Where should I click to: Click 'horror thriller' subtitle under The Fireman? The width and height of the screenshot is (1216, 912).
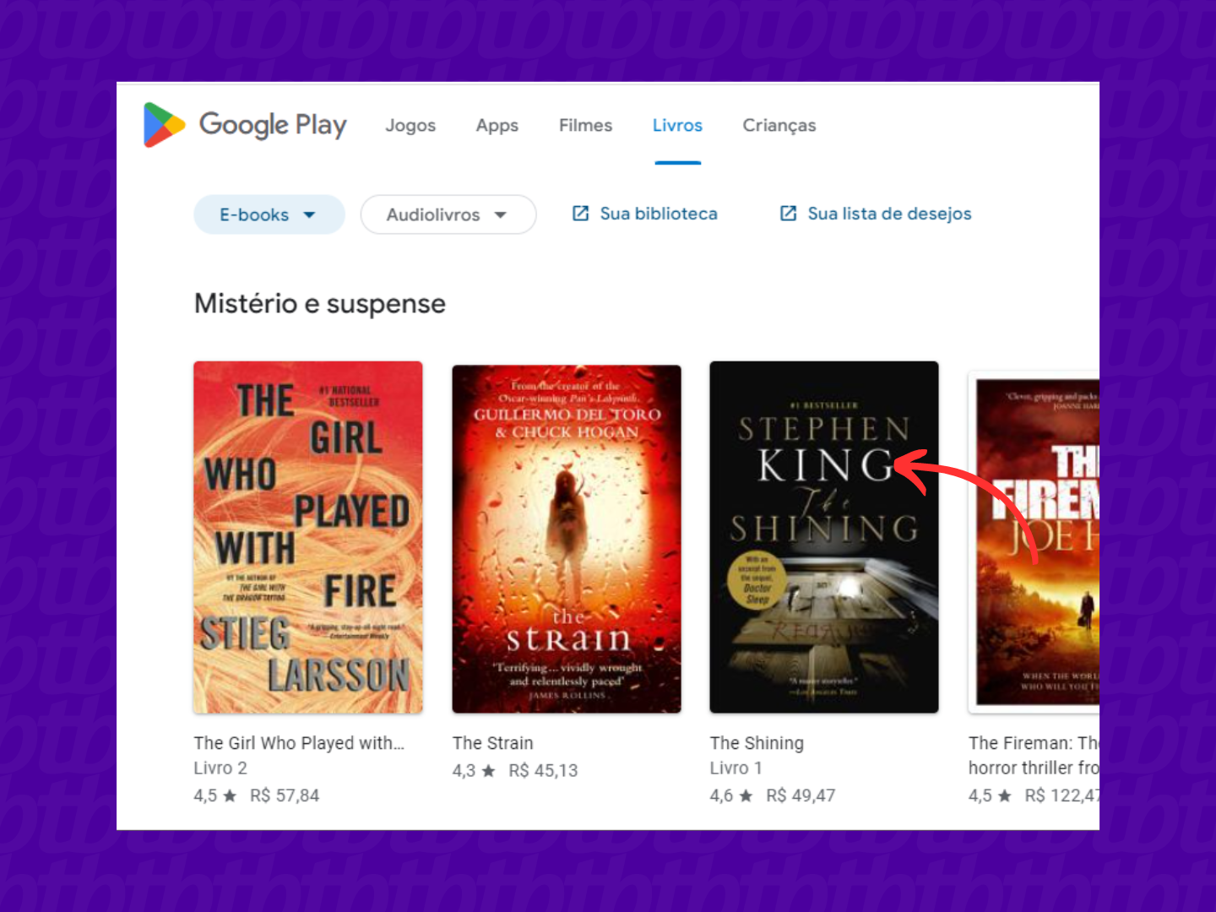1034,768
